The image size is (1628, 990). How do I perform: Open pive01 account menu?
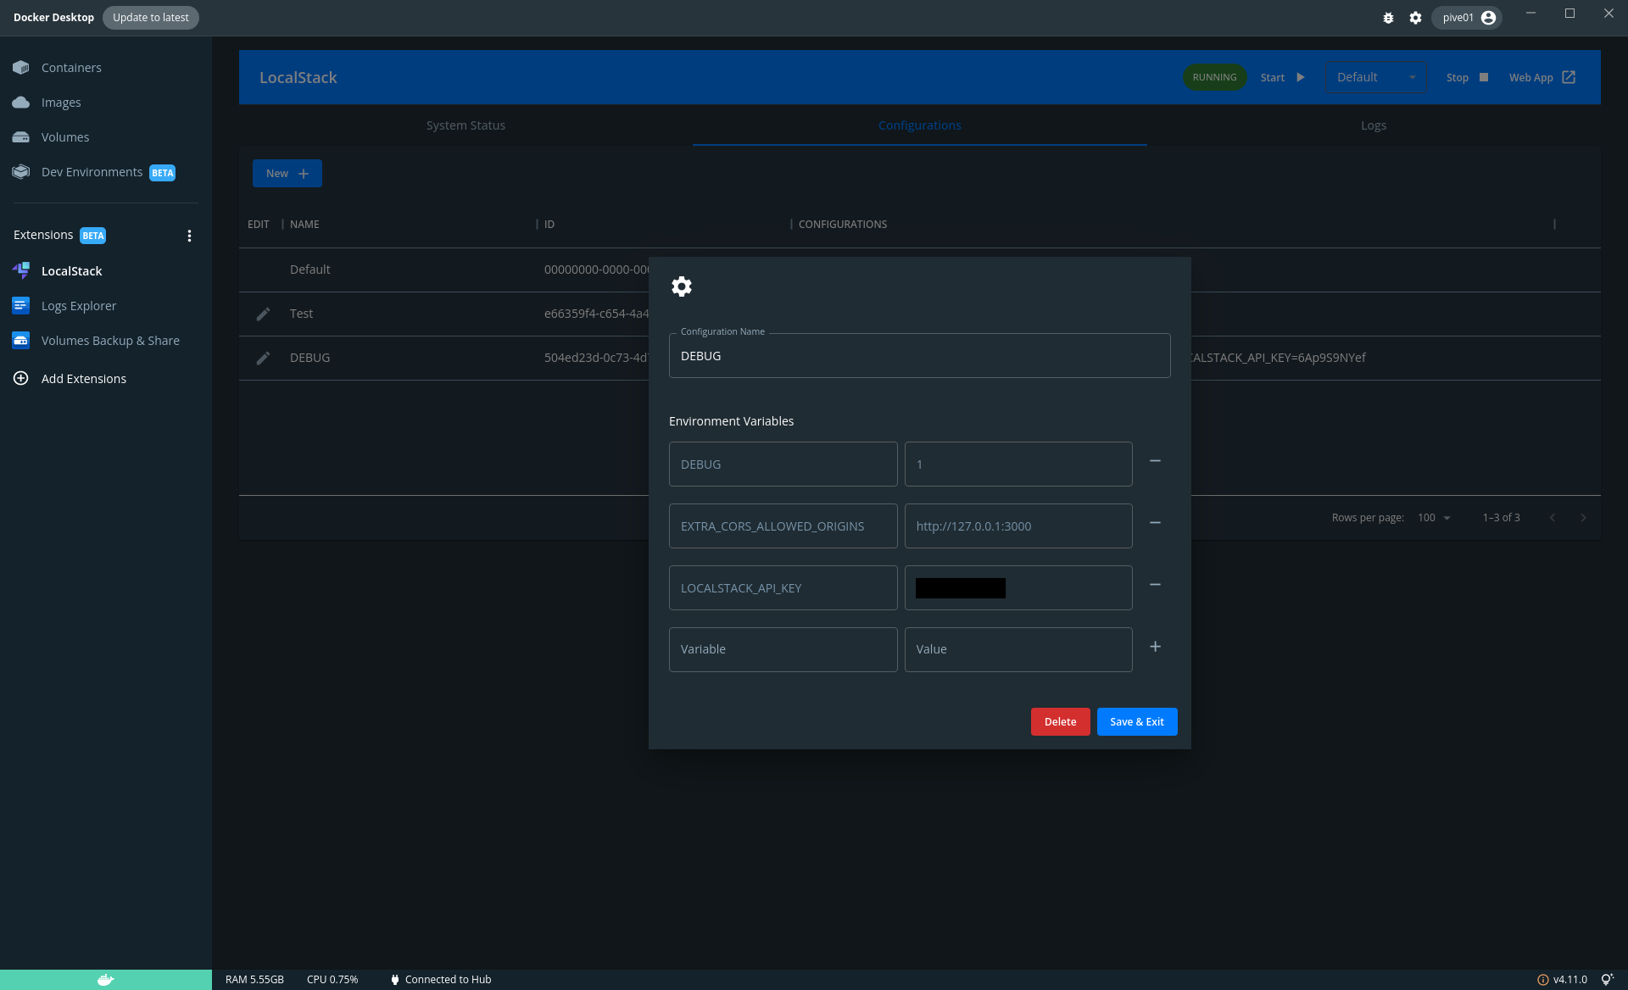(1467, 18)
